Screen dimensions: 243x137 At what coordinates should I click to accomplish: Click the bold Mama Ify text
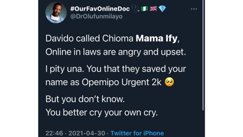click(x=156, y=38)
